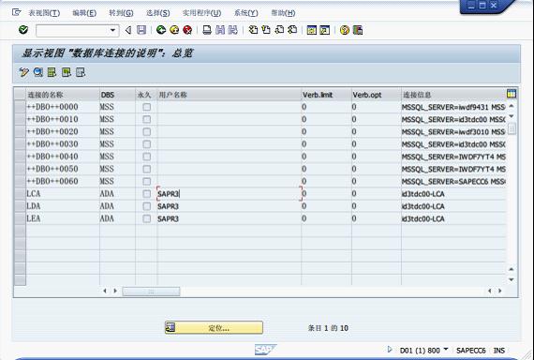Toggle Display/Change pencil icon
The height and width of the screenshot is (360, 534).
pyautogui.click(x=23, y=72)
